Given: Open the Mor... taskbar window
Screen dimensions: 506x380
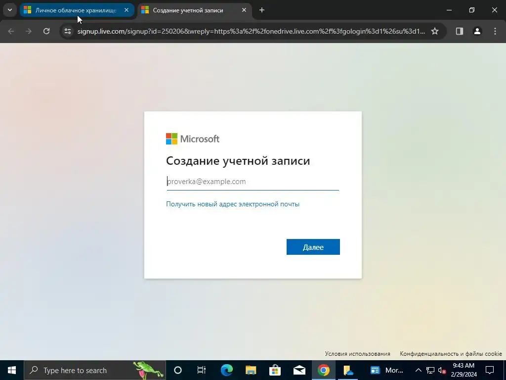Looking at the screenshot, I should click(386, 370).
